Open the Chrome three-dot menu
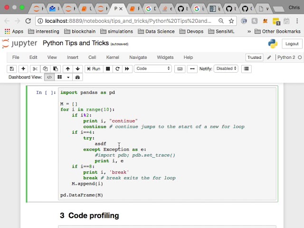 click(x=297, y=21)
